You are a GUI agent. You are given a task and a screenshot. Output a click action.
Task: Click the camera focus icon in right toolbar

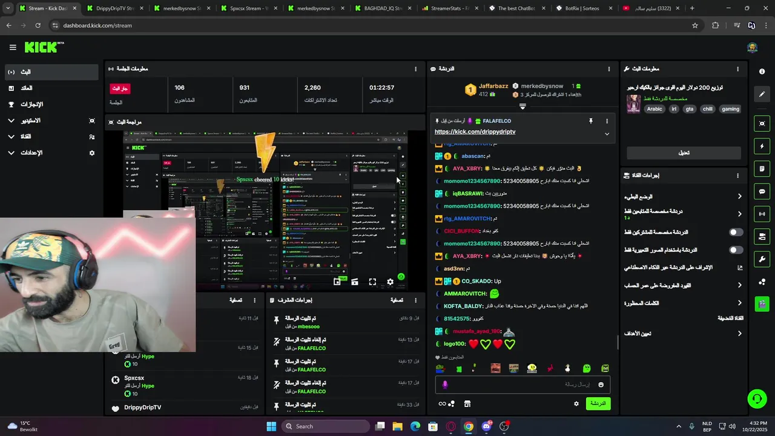762,124
